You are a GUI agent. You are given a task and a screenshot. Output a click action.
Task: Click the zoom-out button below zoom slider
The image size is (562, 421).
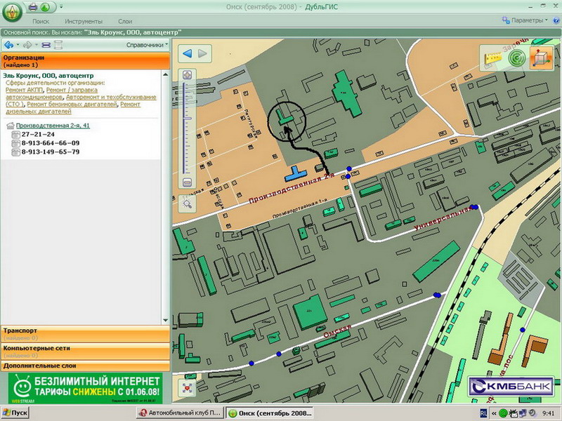(x=187, y=182)
